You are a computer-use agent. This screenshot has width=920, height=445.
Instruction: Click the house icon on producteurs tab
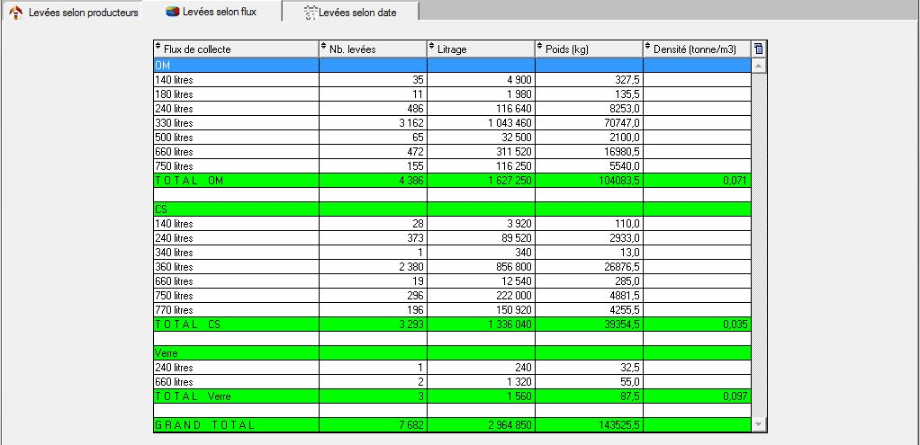(x=15, y=13)
